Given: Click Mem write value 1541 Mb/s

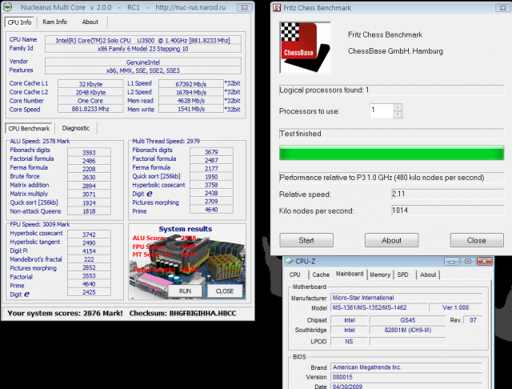Looking at the screenshot, I should (x=191, y=109).
